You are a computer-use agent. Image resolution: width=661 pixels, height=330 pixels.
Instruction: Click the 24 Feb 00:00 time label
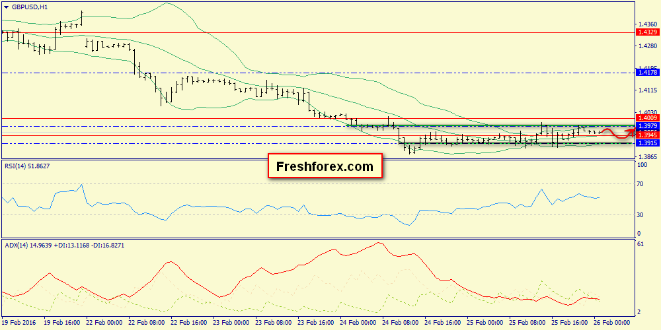(358, 323)
